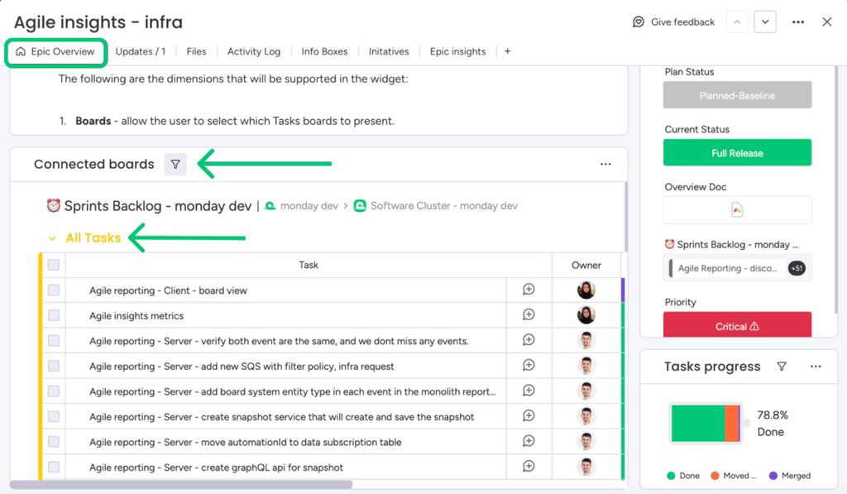Open the Plan Status Planned-Baseline dropdown
847x494 pixels.
click(x=737, y=95)
